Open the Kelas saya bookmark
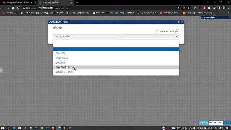This screenshot has height=130, width=231. pos(103,13)
